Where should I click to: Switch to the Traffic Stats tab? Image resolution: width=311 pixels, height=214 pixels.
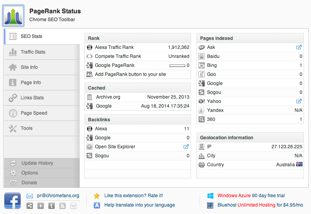click(42, 52)
